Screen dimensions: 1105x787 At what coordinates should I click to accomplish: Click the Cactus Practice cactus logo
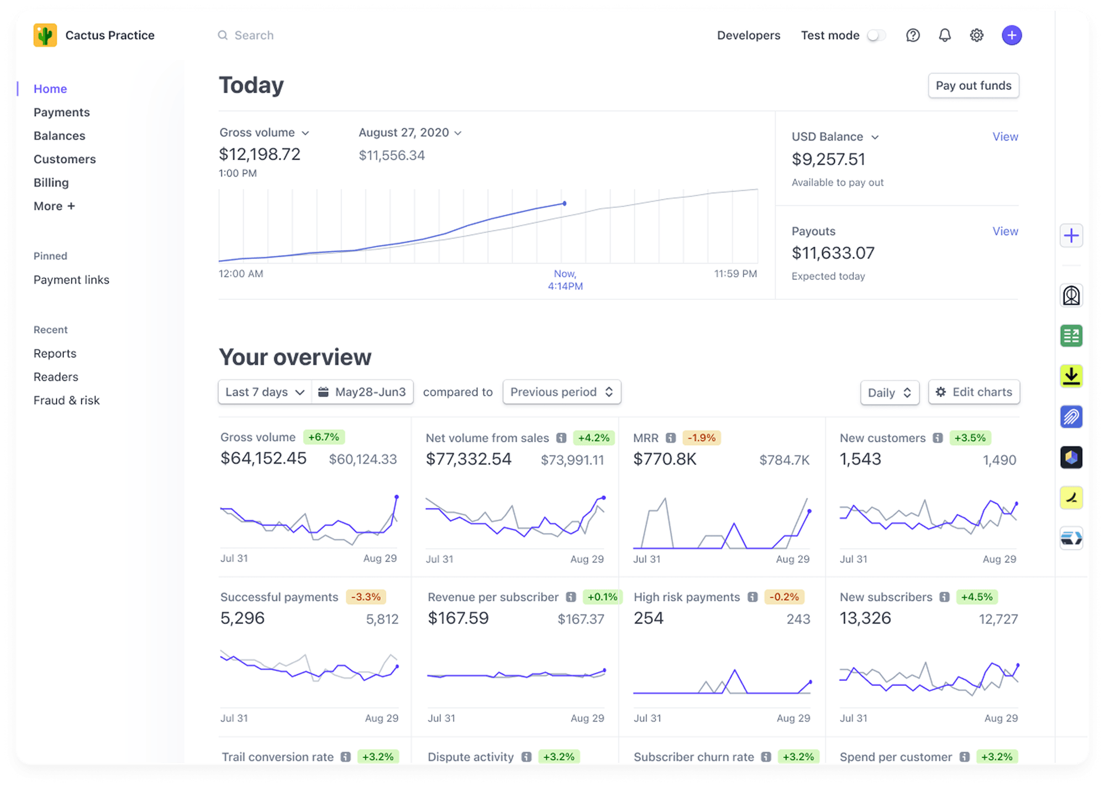coord(46,35)
